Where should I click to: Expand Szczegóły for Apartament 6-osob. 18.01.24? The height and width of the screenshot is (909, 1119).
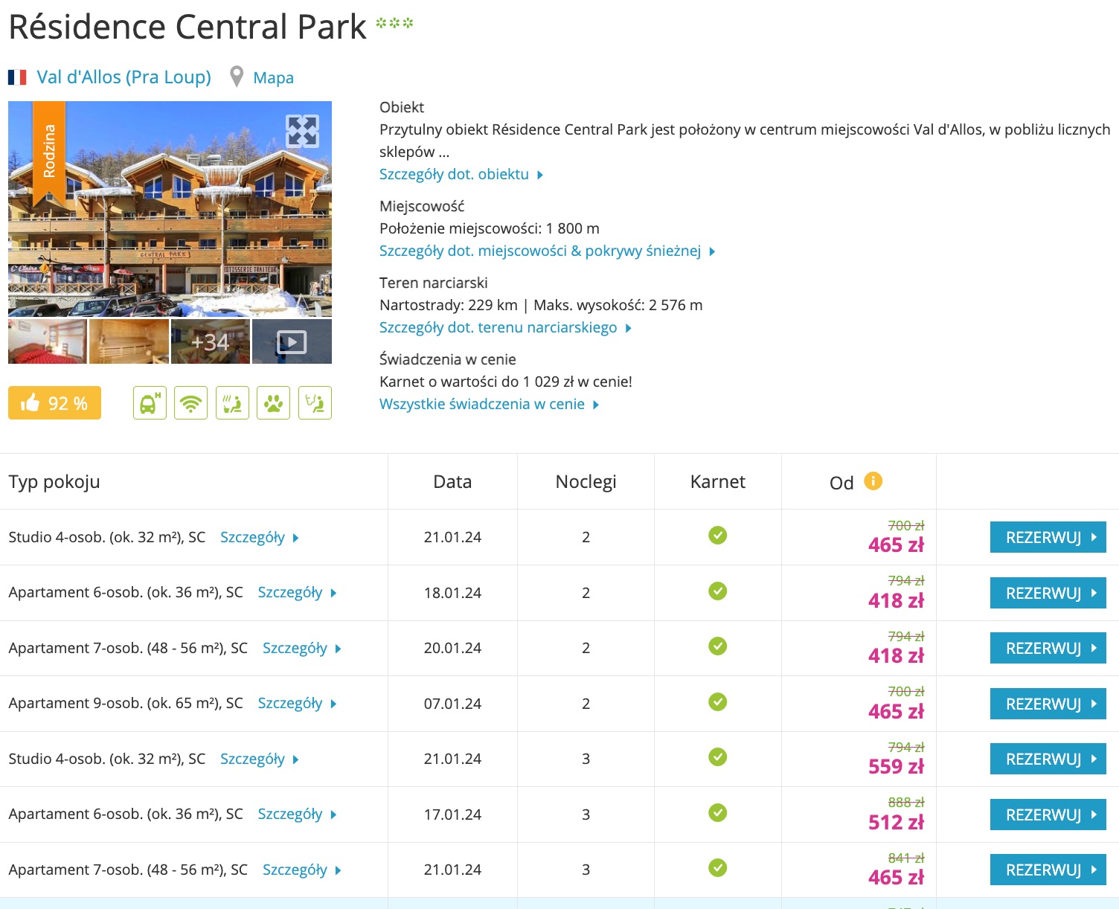[297, 593]
